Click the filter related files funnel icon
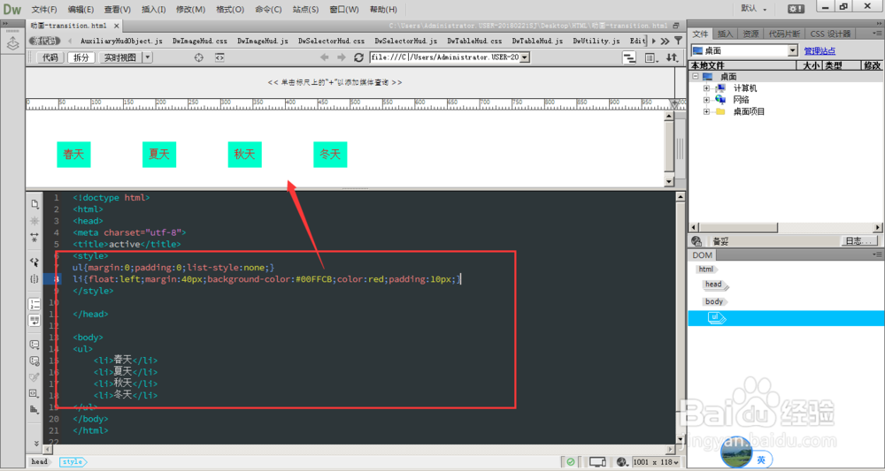 pos(678,42)
